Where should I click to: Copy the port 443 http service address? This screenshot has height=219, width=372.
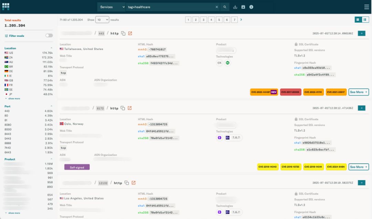click(x=123, y=33)
